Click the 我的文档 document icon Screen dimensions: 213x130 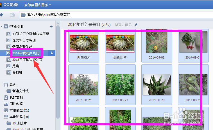click(6, 97)
